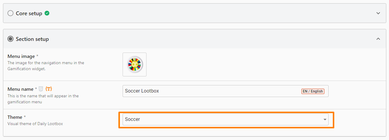Click the Section setup section title

pos(32,39)
